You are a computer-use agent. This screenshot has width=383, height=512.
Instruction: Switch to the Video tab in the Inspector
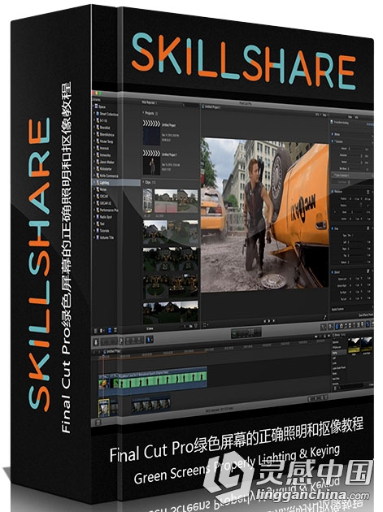click(350, 116)
